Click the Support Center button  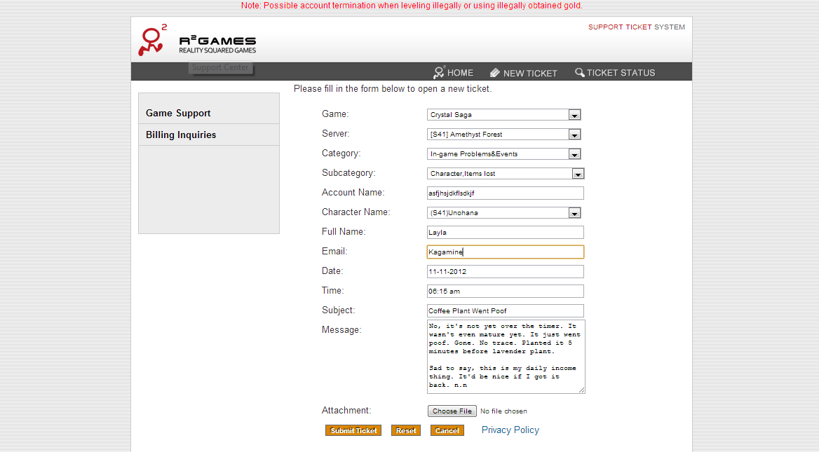[220, 67]
